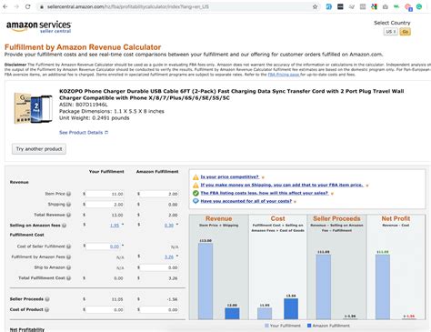The image size is (431, 332).
Task: Click the help icon beside Item Price
Action: coord(69,194)
